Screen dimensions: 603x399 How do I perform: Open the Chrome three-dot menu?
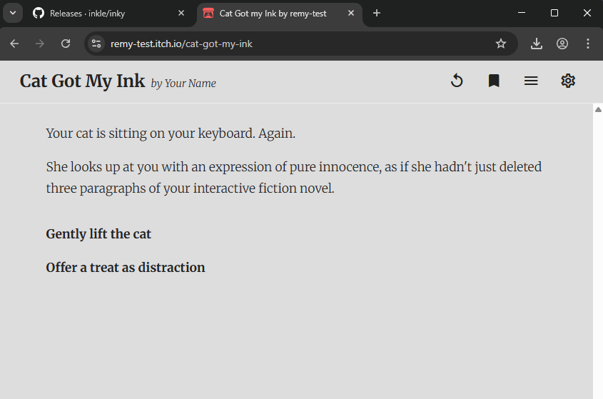(588, 44)
